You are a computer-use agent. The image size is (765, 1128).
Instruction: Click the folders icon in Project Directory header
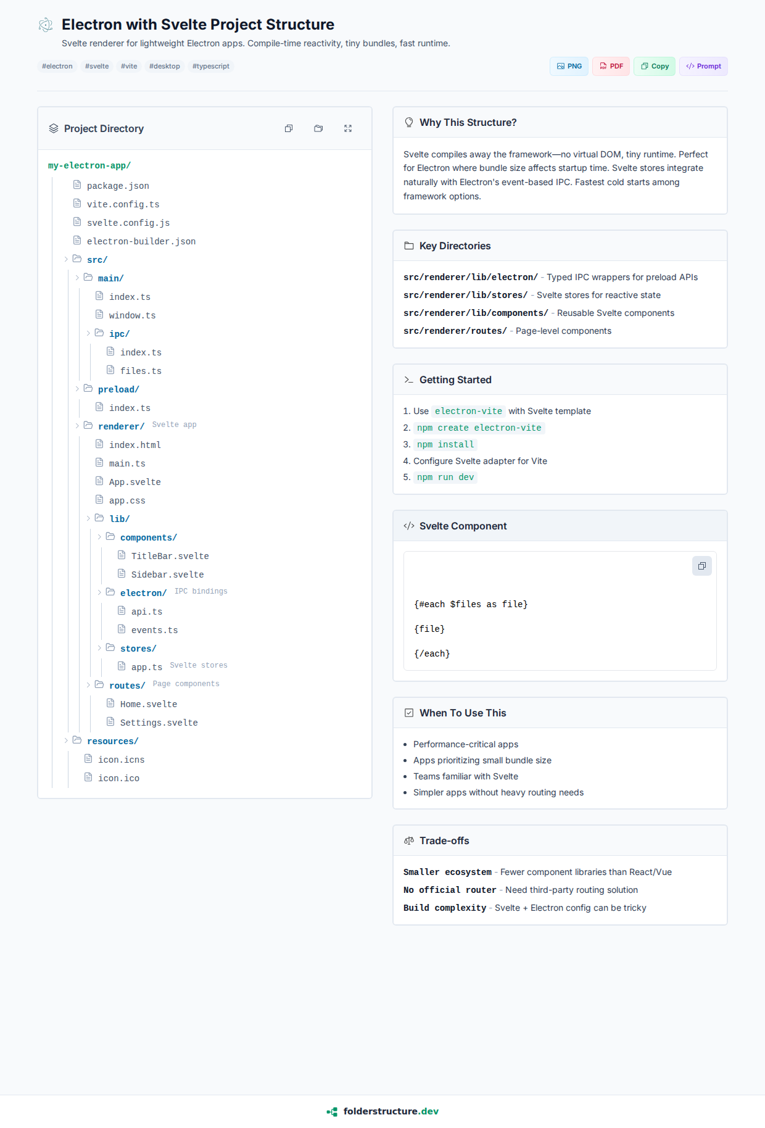318,128
